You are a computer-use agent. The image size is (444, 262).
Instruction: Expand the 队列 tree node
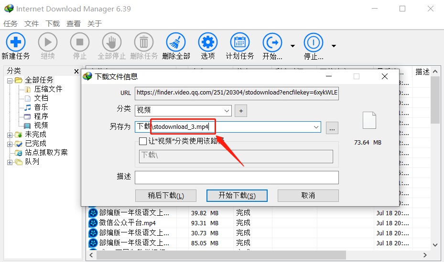click(x=10, y=162)
